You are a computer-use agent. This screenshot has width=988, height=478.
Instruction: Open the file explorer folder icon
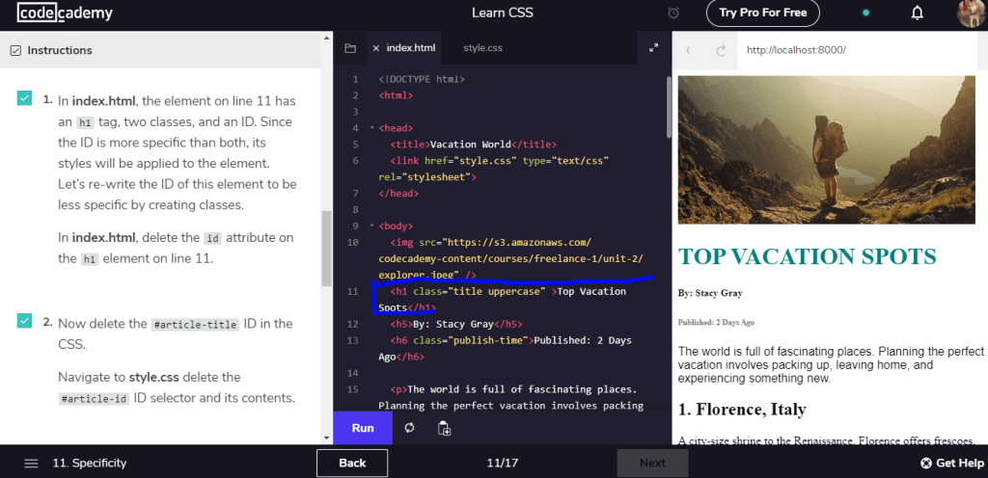(x=350, y=48)
